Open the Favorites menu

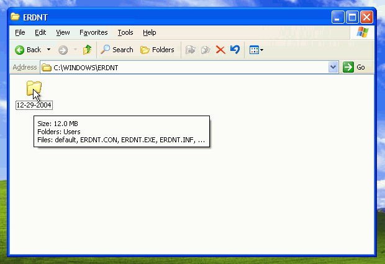(x=94, y=32)
